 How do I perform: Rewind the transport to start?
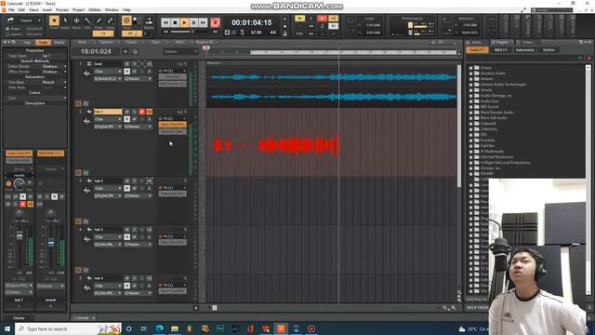coord(165,22)
